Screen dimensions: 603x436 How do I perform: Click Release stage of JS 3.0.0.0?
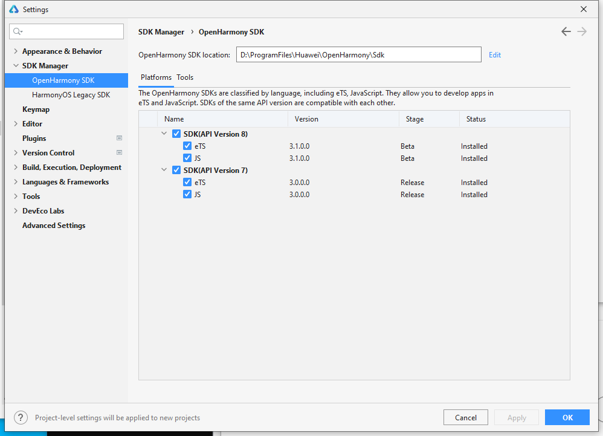413,194
